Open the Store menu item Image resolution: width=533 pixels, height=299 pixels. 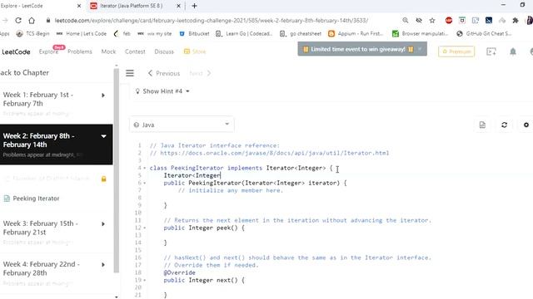(x=195, y=51)
